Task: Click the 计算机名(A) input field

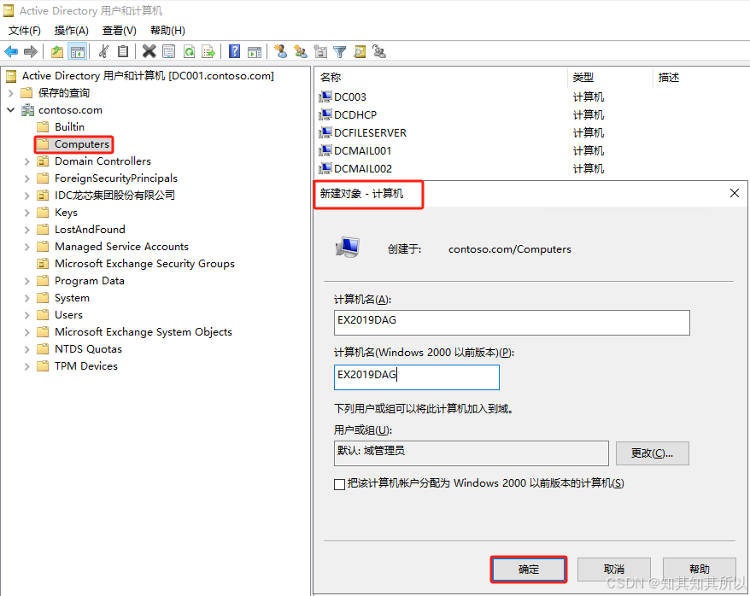Action: pos(512,323)
